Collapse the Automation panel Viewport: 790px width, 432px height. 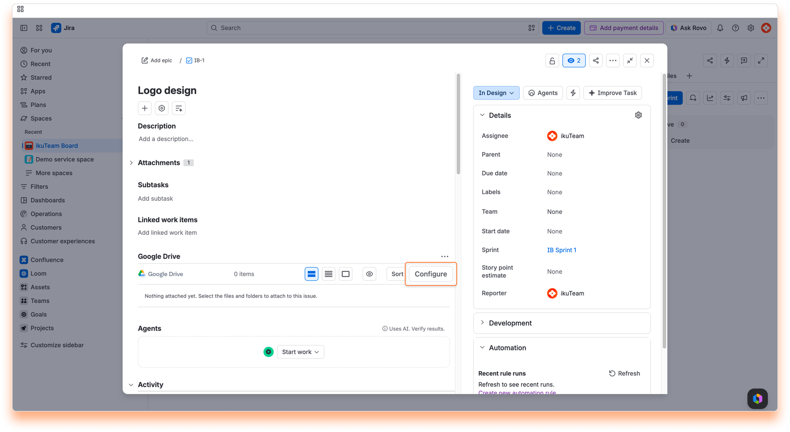click(x=482, y=348)
